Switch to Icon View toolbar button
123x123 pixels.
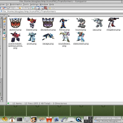(38, 8)
